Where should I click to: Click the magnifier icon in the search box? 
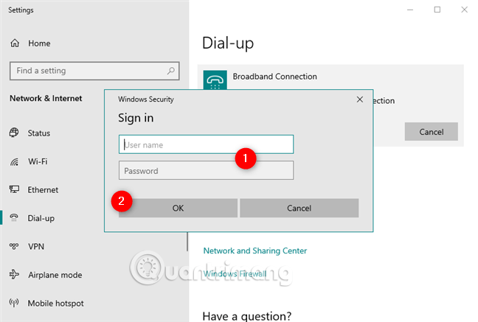[171, 71]
